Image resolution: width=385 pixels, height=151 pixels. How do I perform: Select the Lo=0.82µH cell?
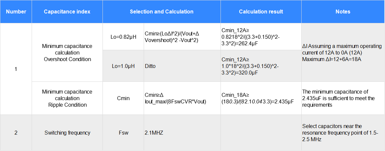(x=123, y=37)
